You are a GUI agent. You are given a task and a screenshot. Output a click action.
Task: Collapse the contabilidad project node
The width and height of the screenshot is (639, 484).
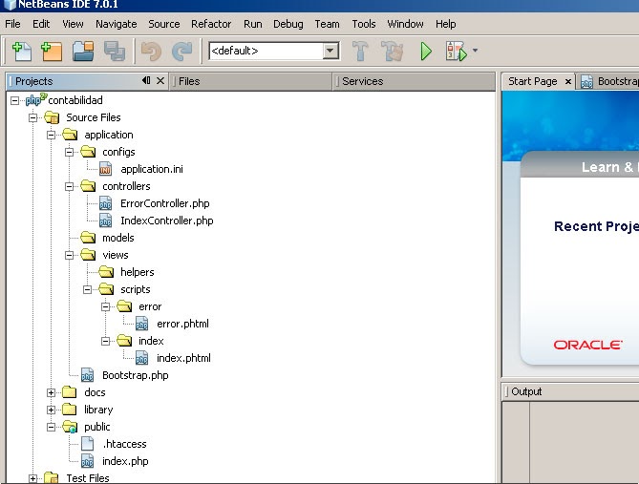click(14, 100)
